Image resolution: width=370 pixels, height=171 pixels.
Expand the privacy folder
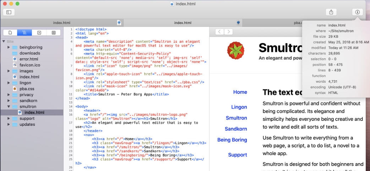[9, 95]
